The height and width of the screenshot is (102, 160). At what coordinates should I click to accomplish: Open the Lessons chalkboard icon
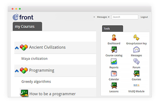[x=114, y=86]
